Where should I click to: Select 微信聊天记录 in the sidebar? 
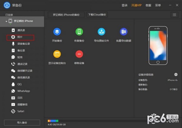(x=25, y=71)
